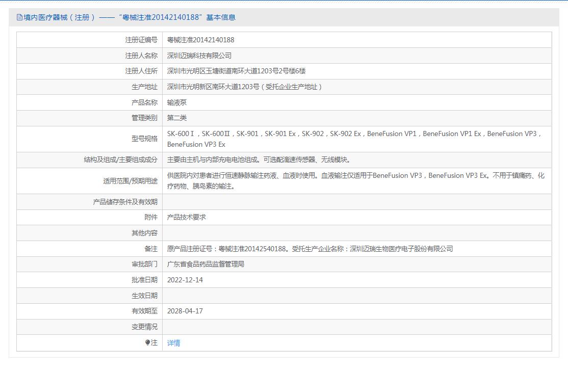The height and width of the screenshot is (371, 568).
Task: Click registrant name 深圳迈瑞科技有限公司
Action: coord(199,56)
